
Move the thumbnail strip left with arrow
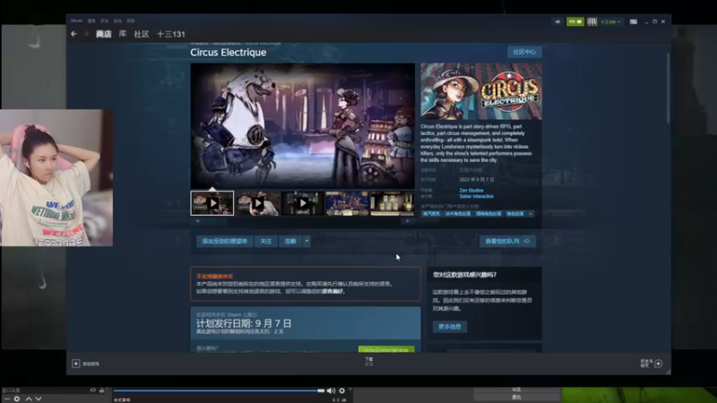point(197,221)
